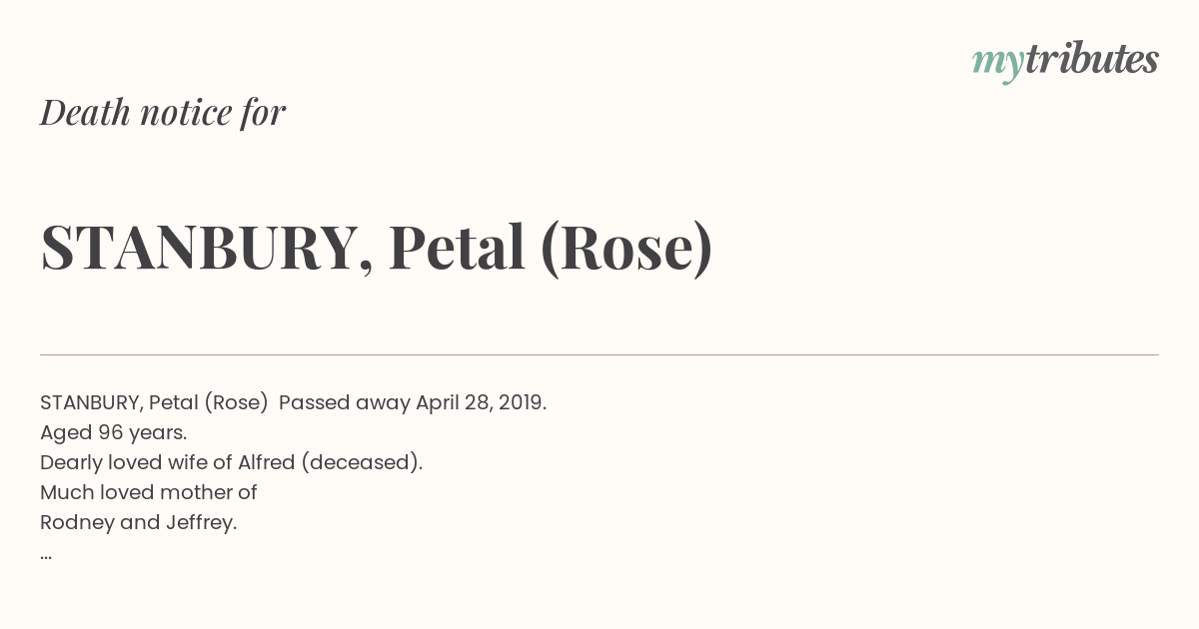Click '(deceased)' in the notice text
Image resolution: width=1199 pixels, height=629 pixels.
[361, 462]
